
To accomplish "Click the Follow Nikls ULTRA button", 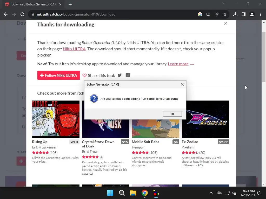I will coord(58,75).
